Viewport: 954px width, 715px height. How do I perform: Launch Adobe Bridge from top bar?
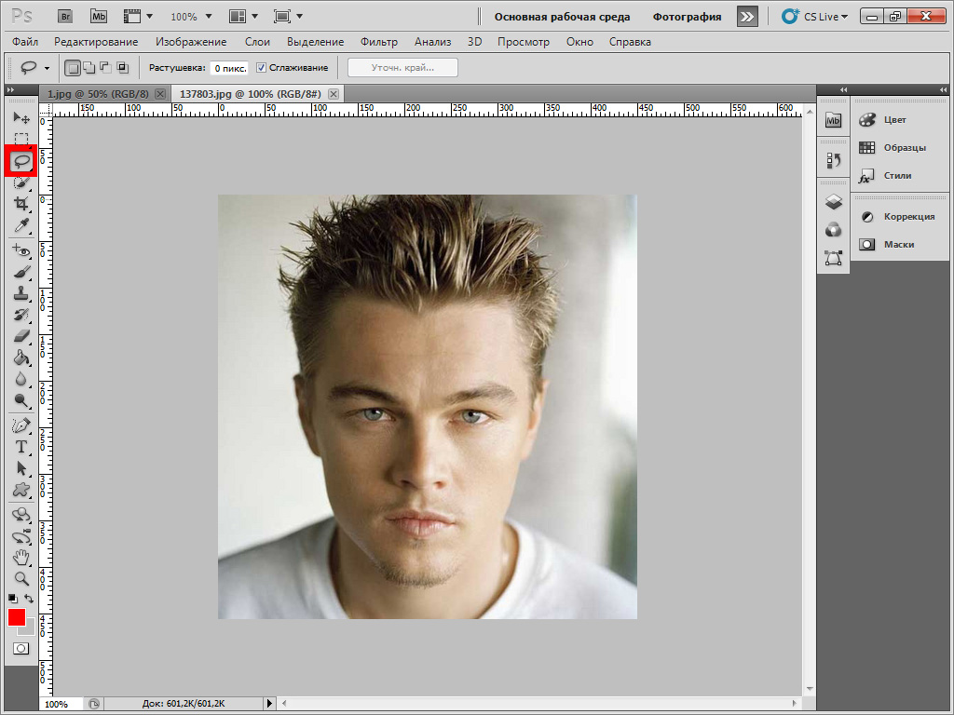pos(65,17)
